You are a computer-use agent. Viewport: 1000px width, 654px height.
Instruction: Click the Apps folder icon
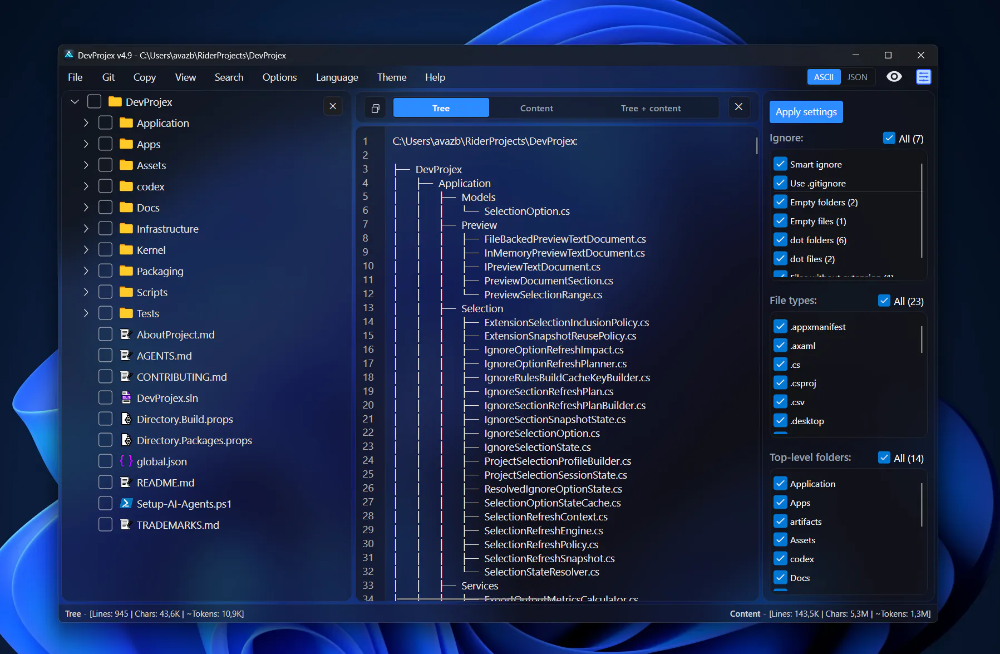(x=126, y=144)
